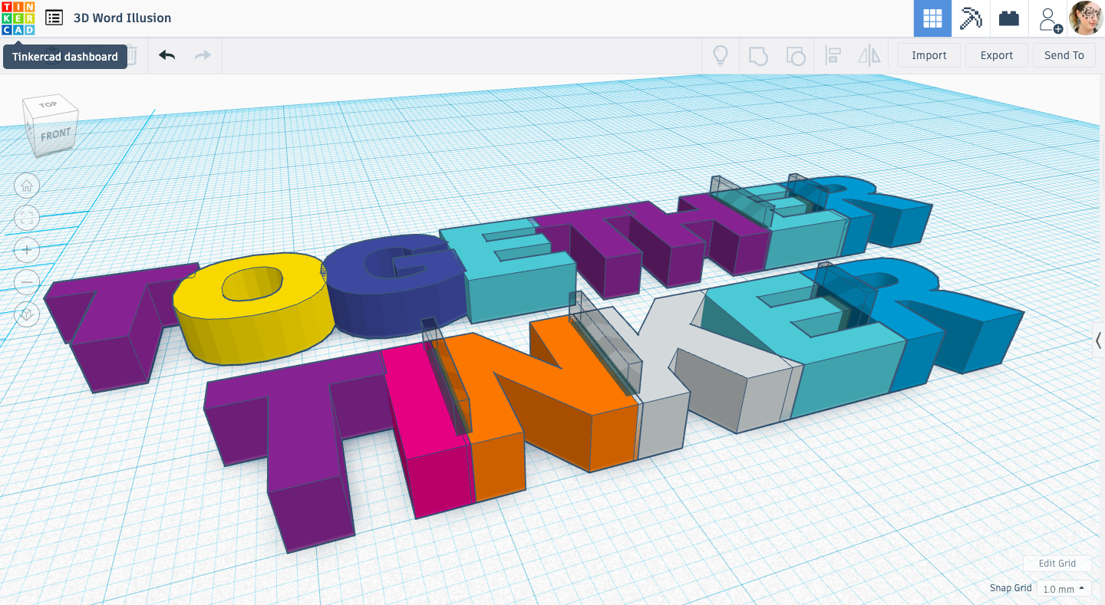1105x605 pixels.
Task: Click the Export button
Action: [x=997, y=55]
